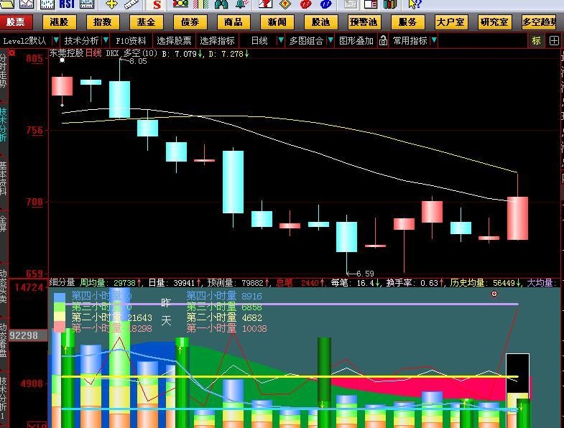Select 基本资料 in the left sidebar
Screen dimensions: 564x428
tap(4, 178)
